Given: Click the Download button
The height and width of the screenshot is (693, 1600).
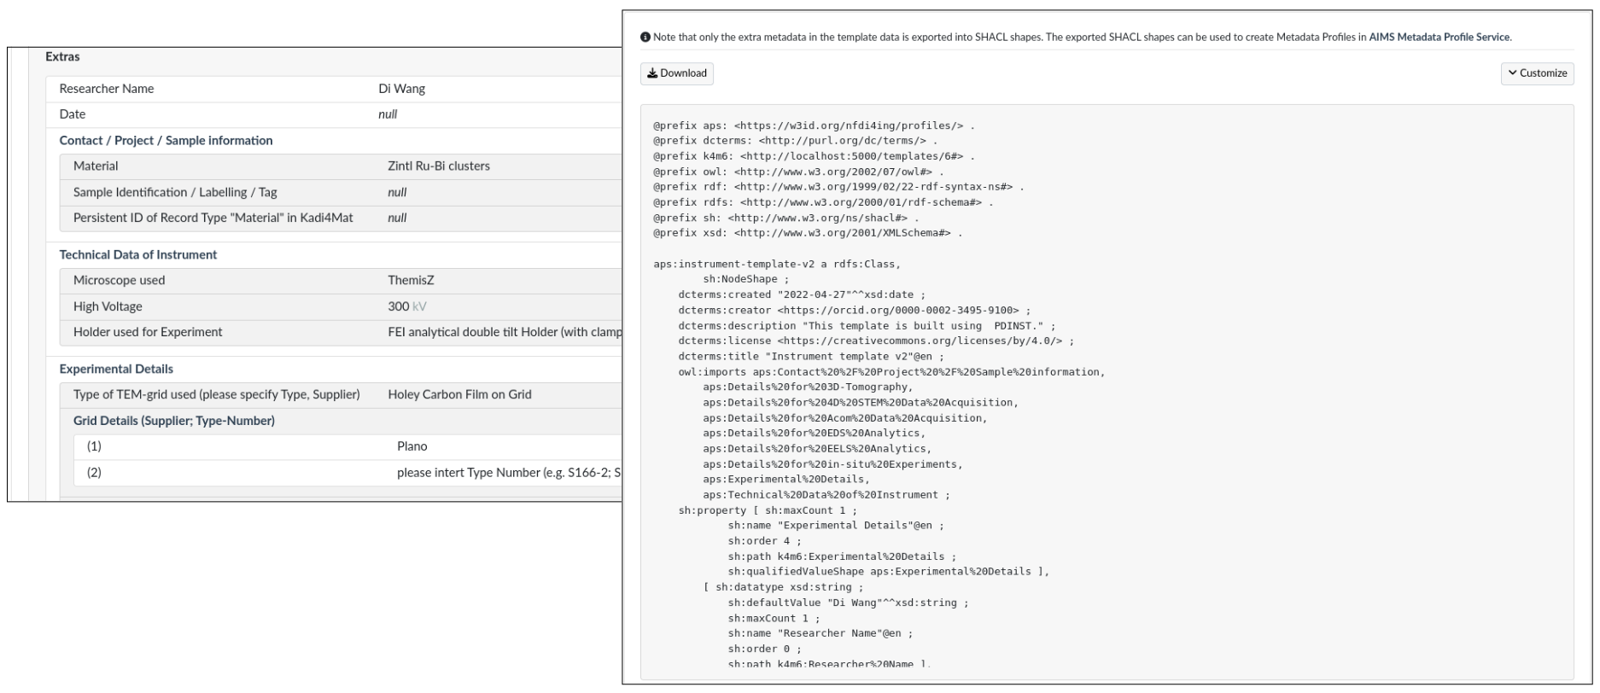Looking at the screenshot, I should click(676, 73).
